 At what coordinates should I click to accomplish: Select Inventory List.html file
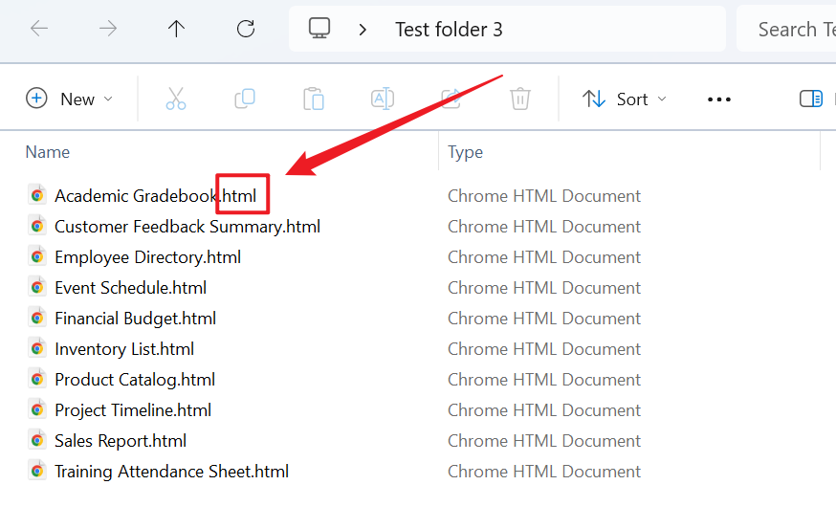[124, 349]
